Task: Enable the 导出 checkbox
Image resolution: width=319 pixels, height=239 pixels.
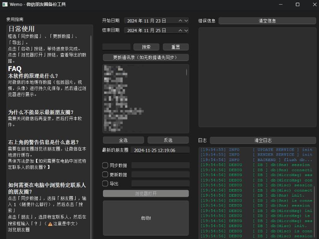Action: (105, 184)
